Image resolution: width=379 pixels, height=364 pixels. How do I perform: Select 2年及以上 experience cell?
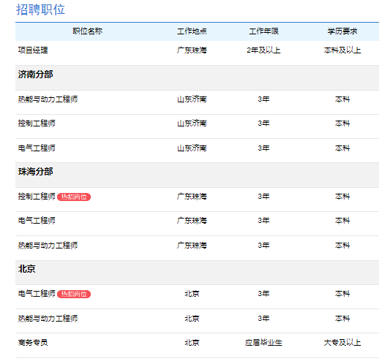coord(263,50)
